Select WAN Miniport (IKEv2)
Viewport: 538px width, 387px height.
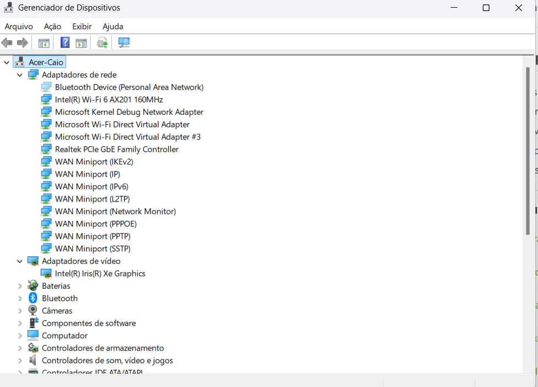click(94, 162)
